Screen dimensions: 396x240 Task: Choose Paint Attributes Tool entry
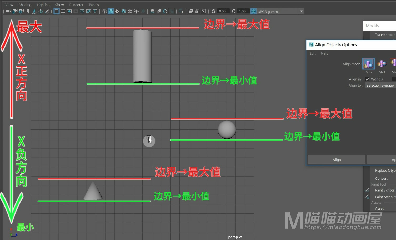coord(385,197)
